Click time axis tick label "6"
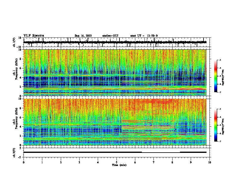Screen dimensions: 236x182 click(x=135, y=162)
